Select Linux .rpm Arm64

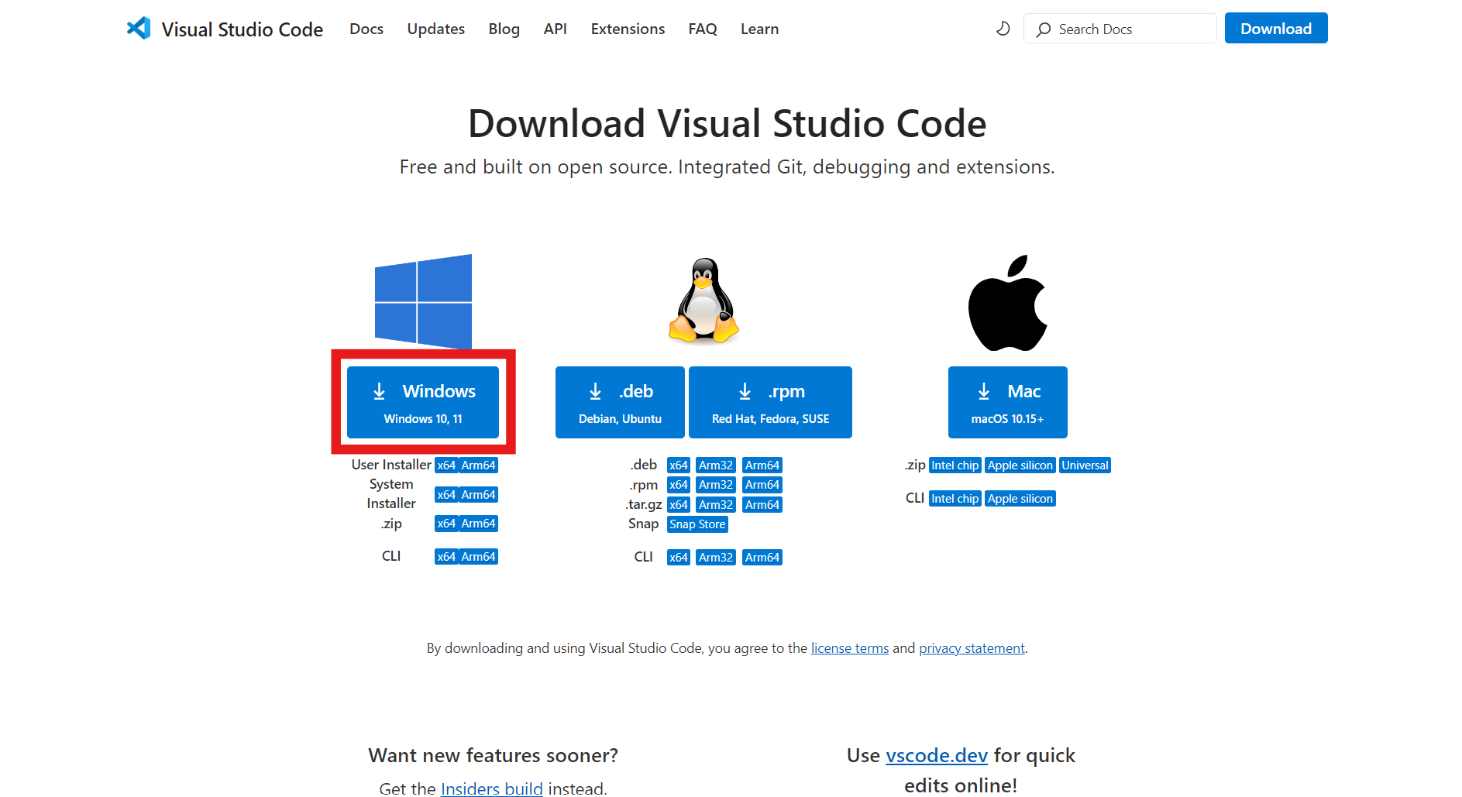[x=762, y=485]
